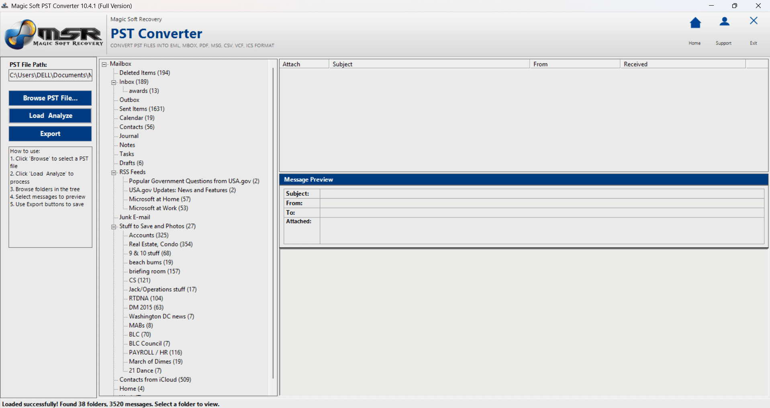Select the DM 2015 (63) folder
The image size is (770, 408).
point(146,307)
